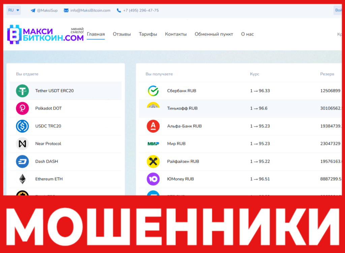Select the Мир payment system icon
Viewport: 345px width, 253px height.
[153, 143]
